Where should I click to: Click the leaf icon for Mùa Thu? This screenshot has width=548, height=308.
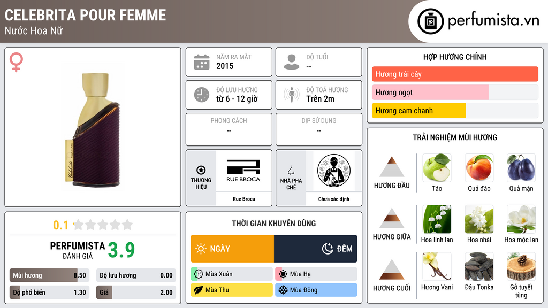point(199,290)
